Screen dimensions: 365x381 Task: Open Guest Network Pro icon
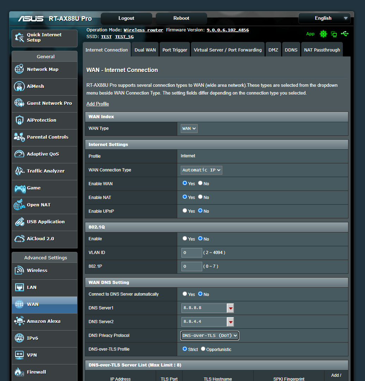point(19,103)
